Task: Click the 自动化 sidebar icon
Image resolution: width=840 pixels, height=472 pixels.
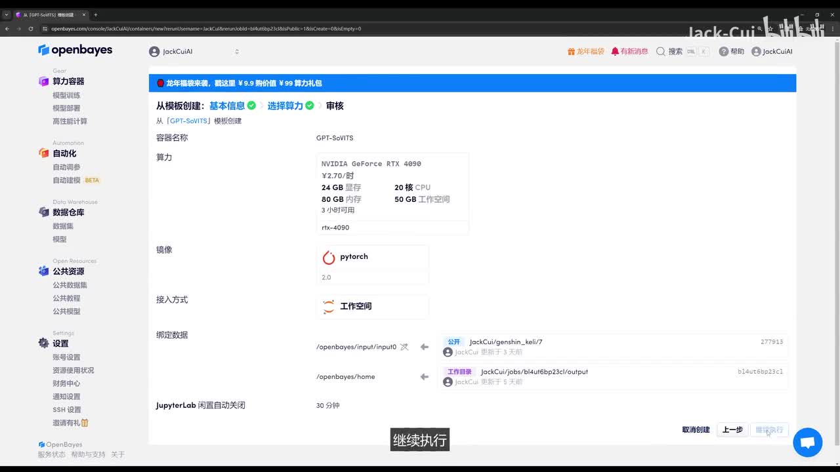Action: pos(43,153)
